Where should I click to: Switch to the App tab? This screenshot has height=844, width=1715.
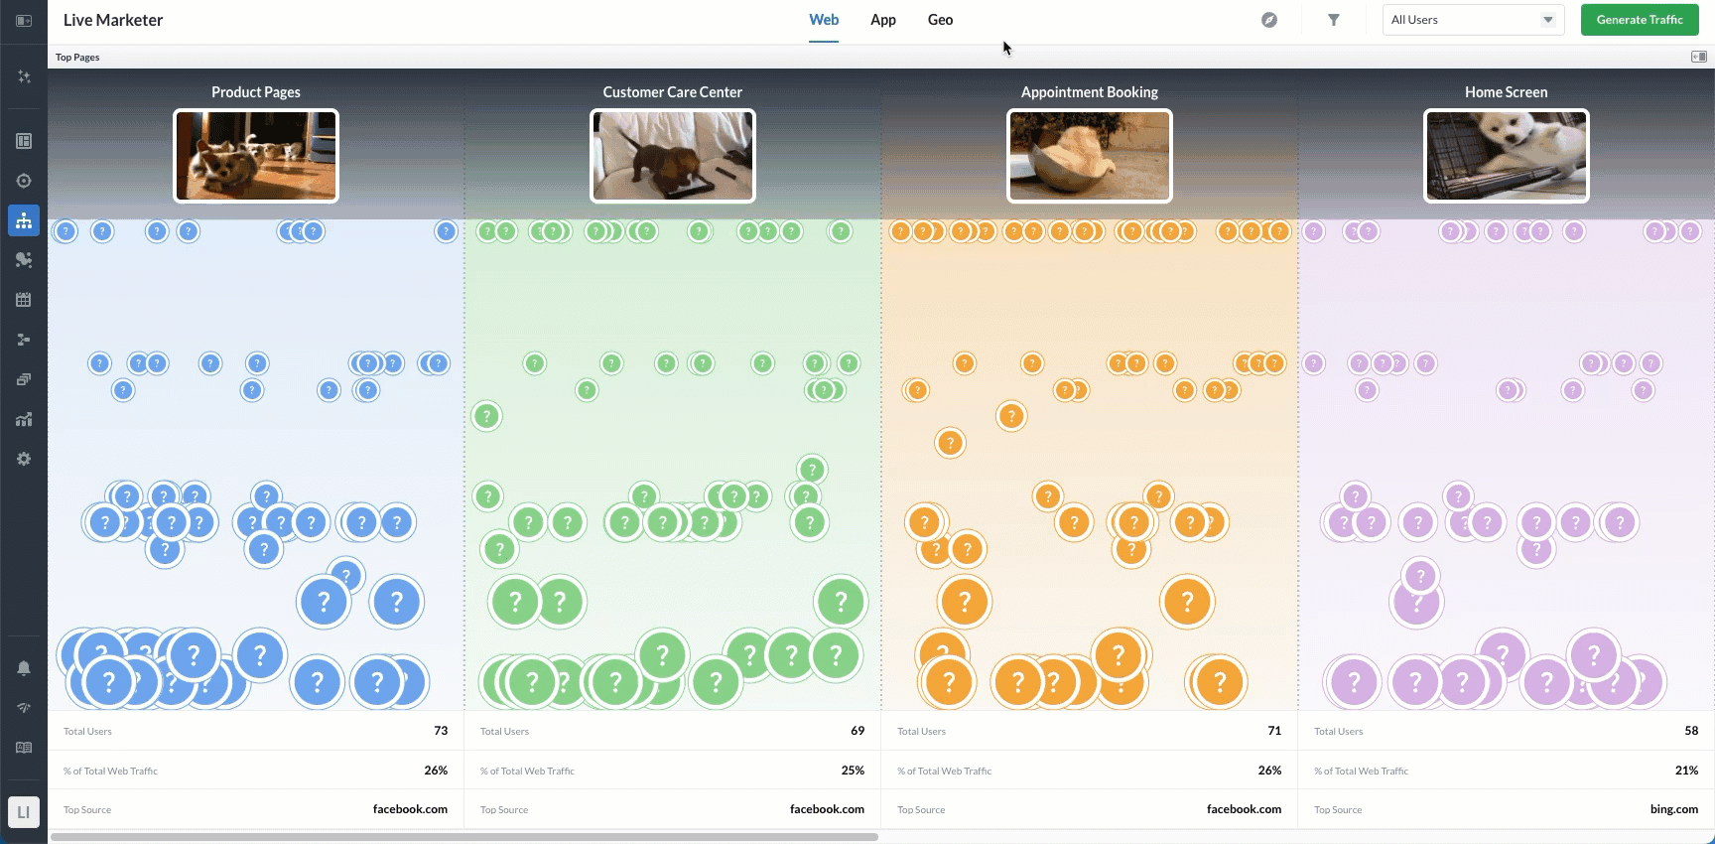click(883, 20)
